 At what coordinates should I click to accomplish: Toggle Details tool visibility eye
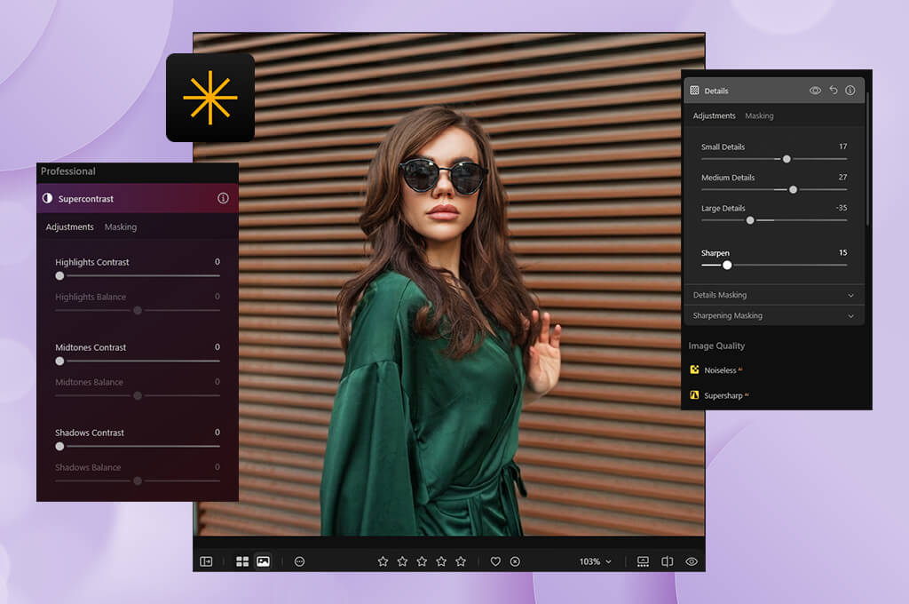(x=815, y=91)
